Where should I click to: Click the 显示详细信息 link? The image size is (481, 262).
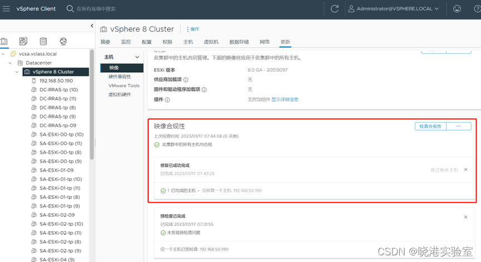click(285, 99)
